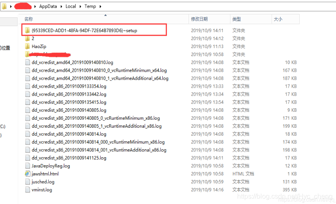Click the 文件夹 type of the HaoZip row

click(x=239, y=46)
